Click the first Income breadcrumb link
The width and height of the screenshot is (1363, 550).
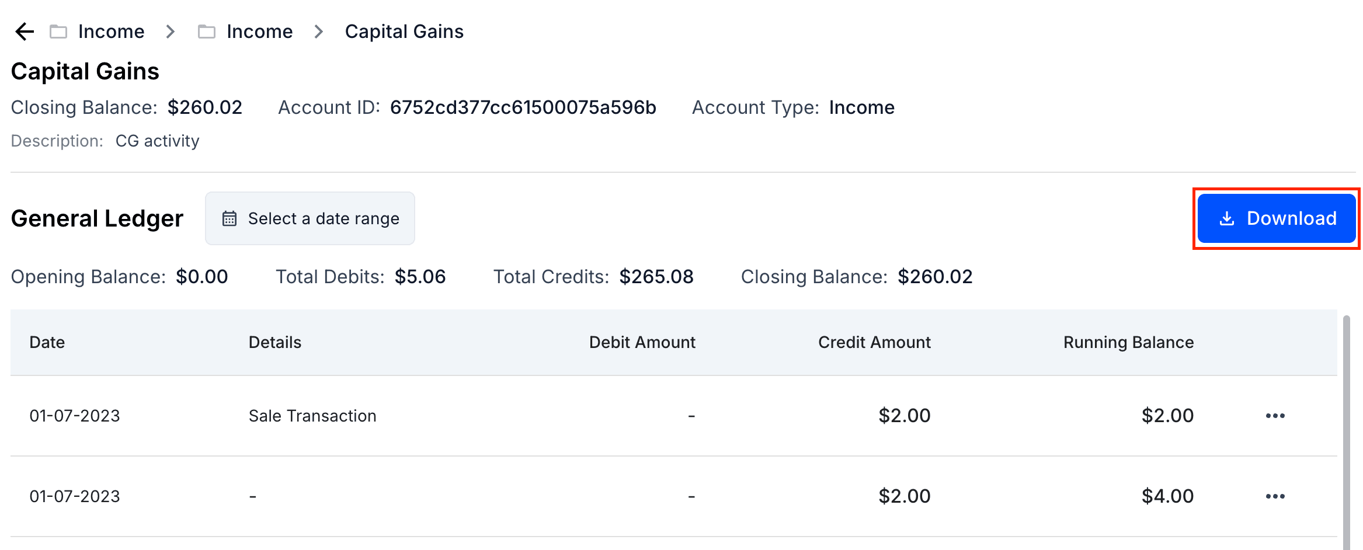click(111, 32)
